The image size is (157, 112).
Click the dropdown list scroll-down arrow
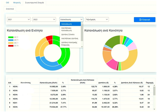tap(82, 47)
